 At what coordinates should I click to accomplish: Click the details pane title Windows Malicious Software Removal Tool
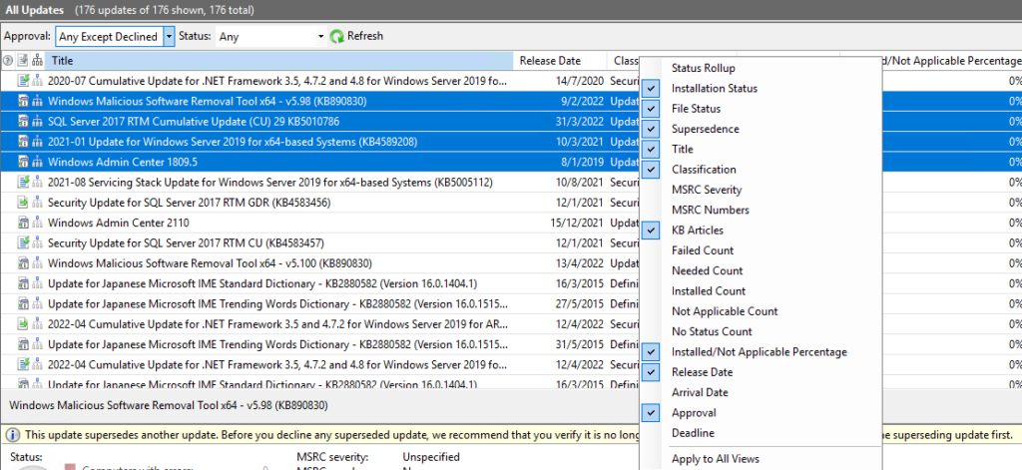coord(168,405)
